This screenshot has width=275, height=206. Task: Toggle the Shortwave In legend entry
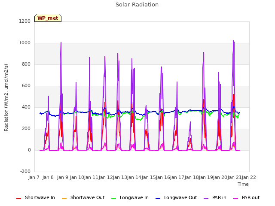point(36,197)
